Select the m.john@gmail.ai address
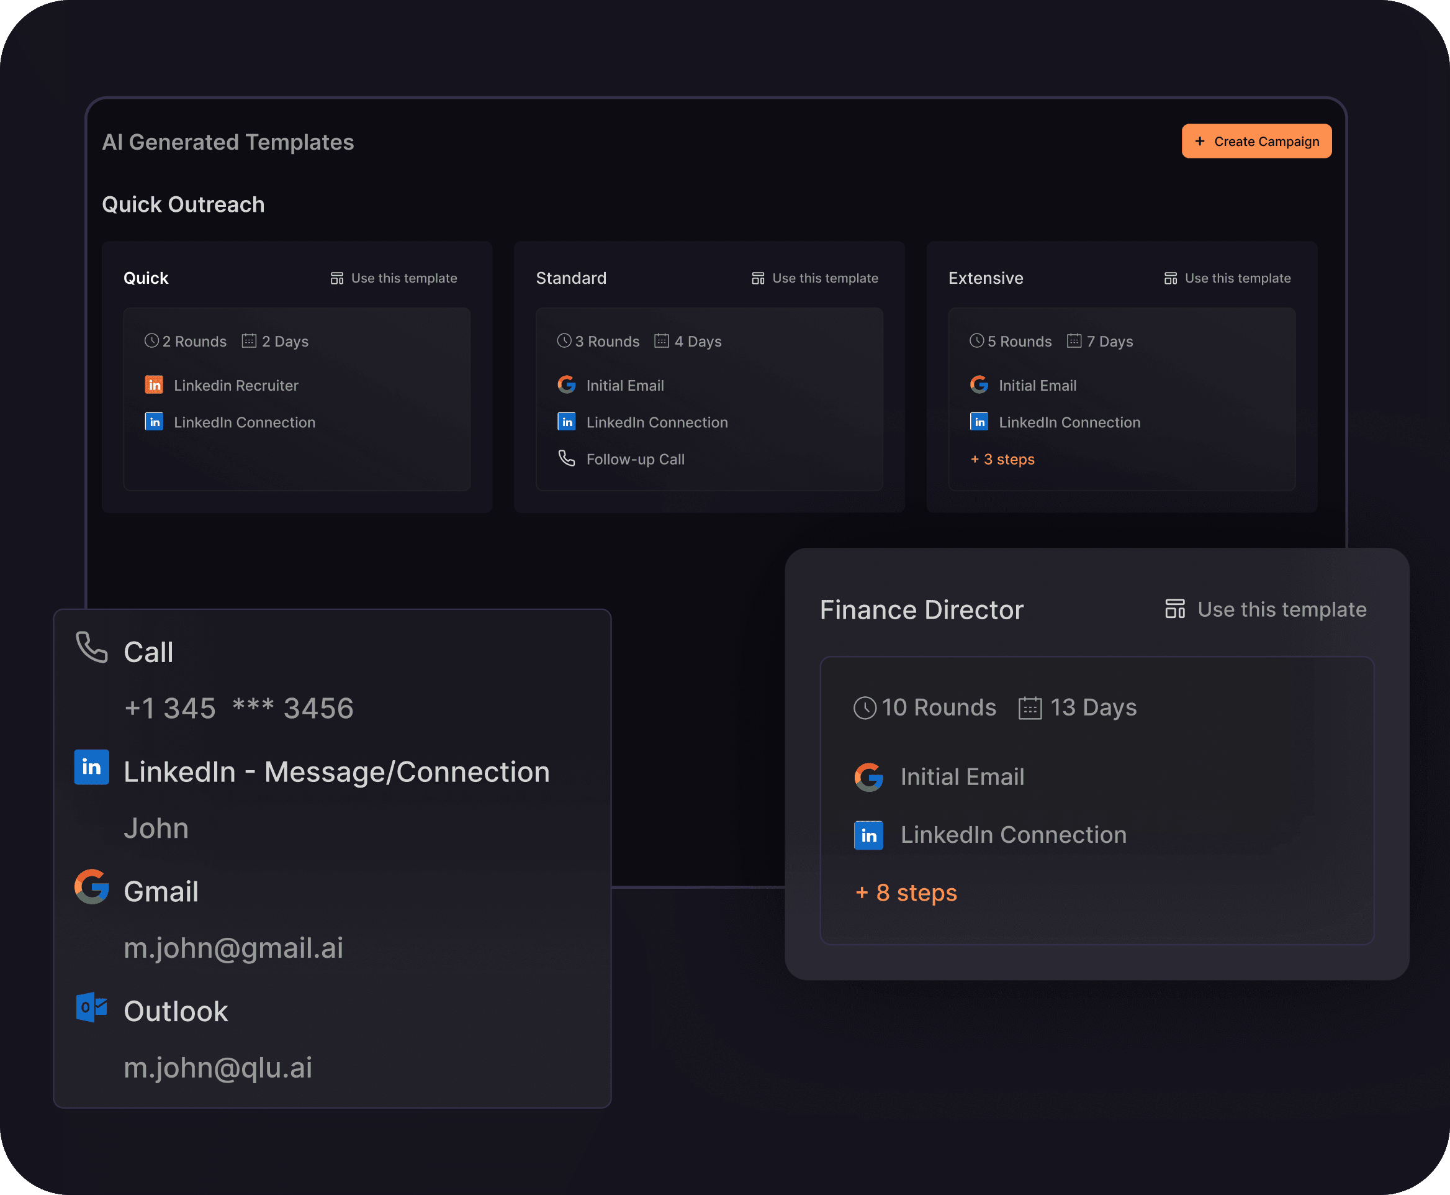Image resolution: width=1450 pixels, height=1195 pixels. point(233,948)
